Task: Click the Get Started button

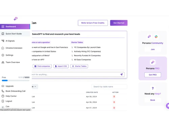Action: point(119,23)
